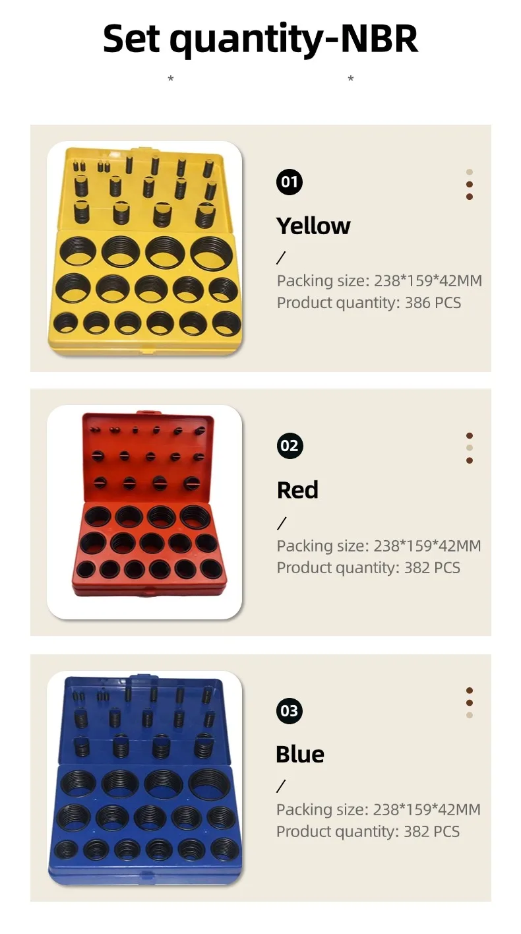Click the 03 number badge

pyautogui.click(x=289, y=711)
